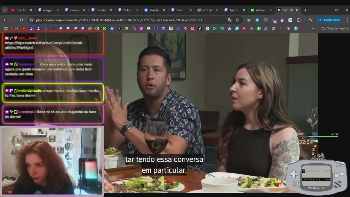Open the Extensions puzzle menu
Screen dimensions: 350x197
[x=299, y=20]
